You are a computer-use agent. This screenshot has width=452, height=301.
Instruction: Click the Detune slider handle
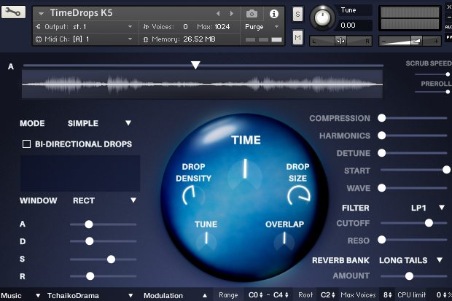(382, 153)
